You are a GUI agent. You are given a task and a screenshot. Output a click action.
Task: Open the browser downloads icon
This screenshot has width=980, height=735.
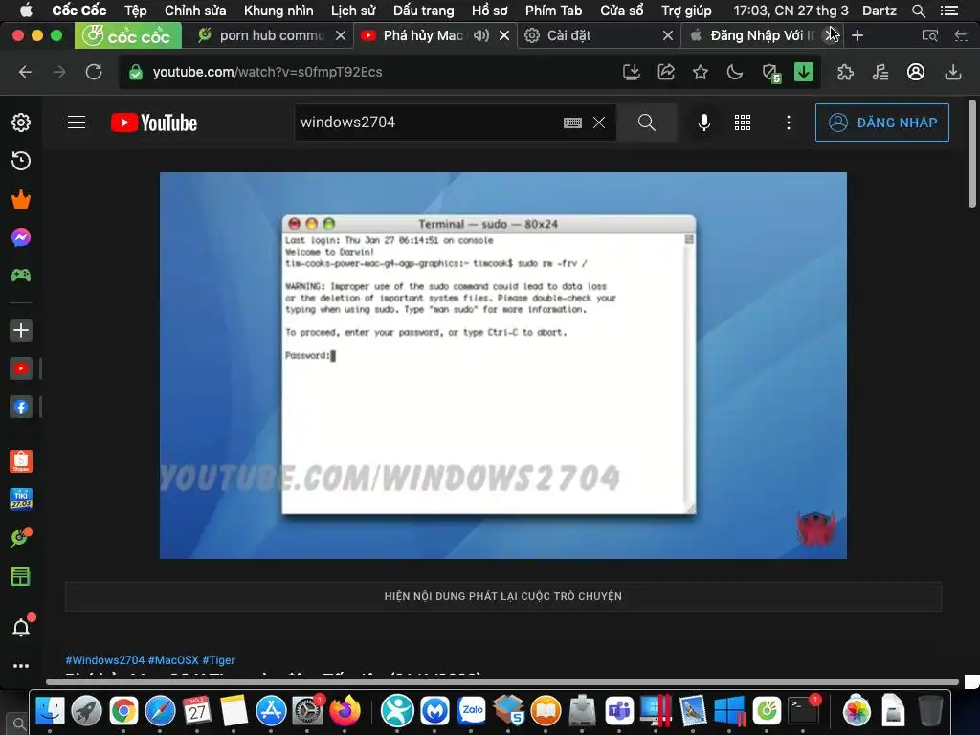tap(952, 72)
